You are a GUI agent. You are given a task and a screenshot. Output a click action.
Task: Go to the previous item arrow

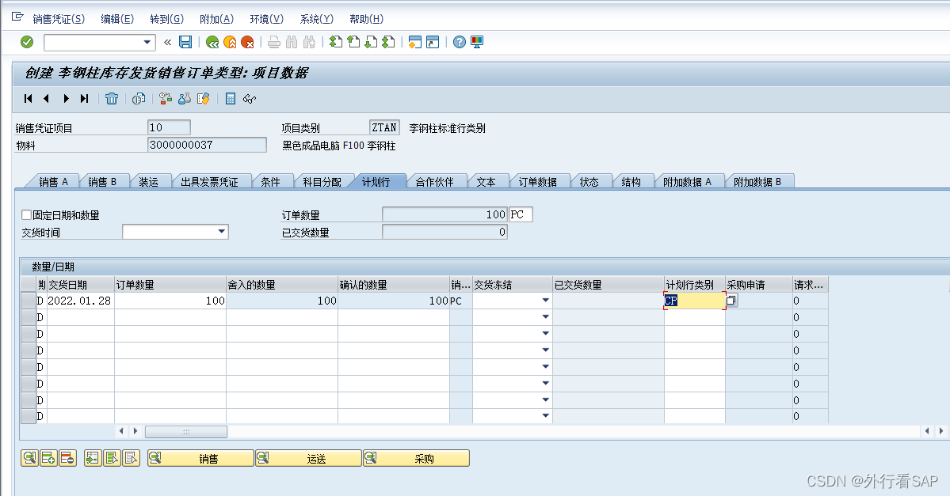click(x=47, y=99)
